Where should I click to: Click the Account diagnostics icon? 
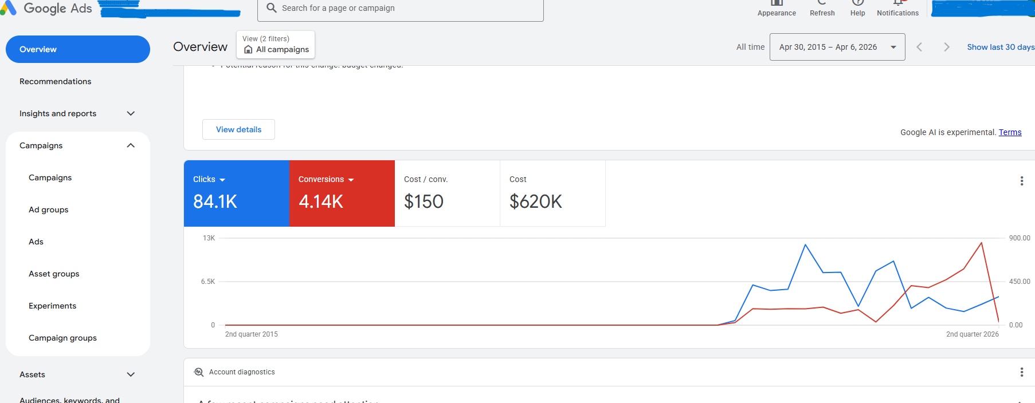[199, 372]
